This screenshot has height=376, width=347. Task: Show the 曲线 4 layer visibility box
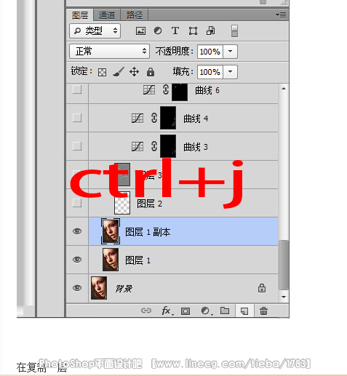pyautogui.click(x=77, y=118)
